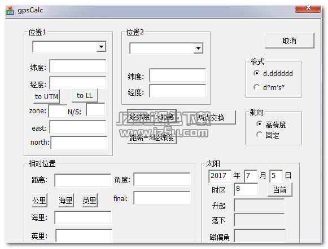Focus the zone input field
Screen dimensions: 328x249
click(x=58, y=111)
